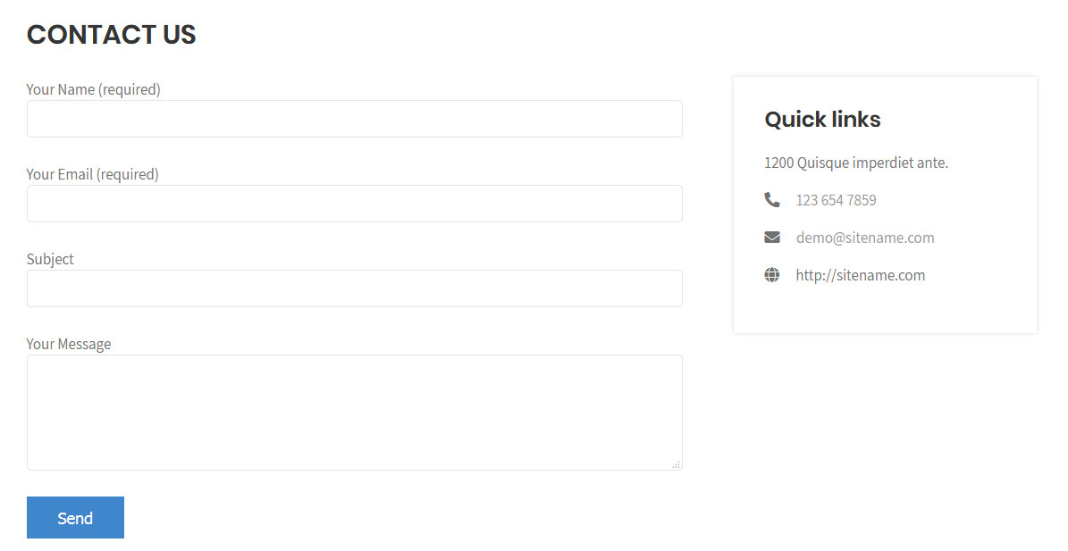The height and width of the screenshot is (551, 1068).
Task: Click the Quick links heading
Action: point(822,119)
